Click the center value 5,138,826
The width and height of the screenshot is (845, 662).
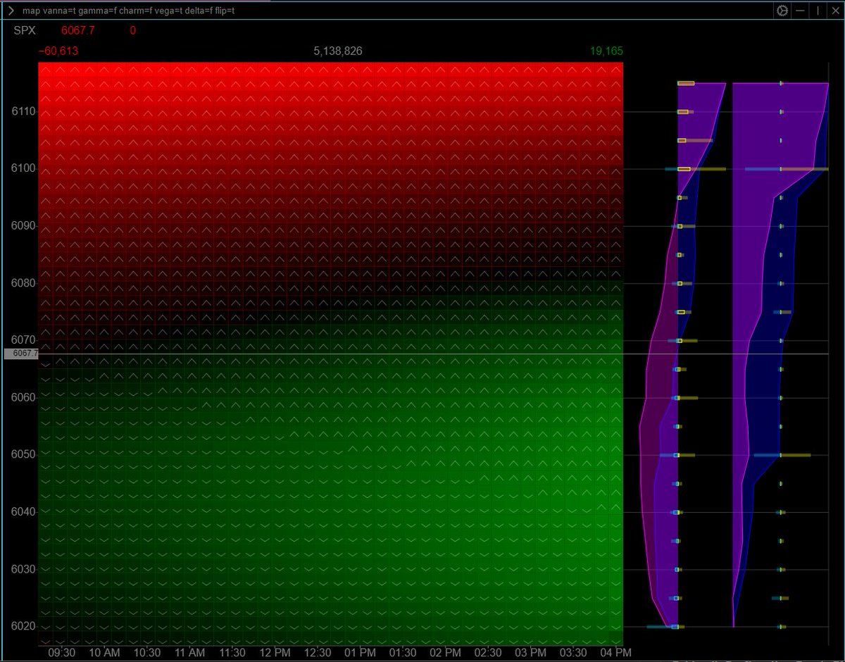[338, 51]
